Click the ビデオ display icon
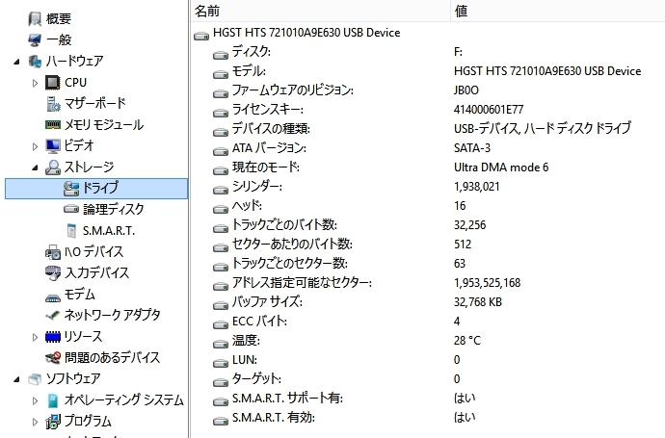This screenshot has height=438, width=665. (53, 146)
